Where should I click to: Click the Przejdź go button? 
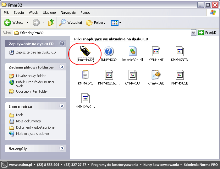(x=207, y=33)
